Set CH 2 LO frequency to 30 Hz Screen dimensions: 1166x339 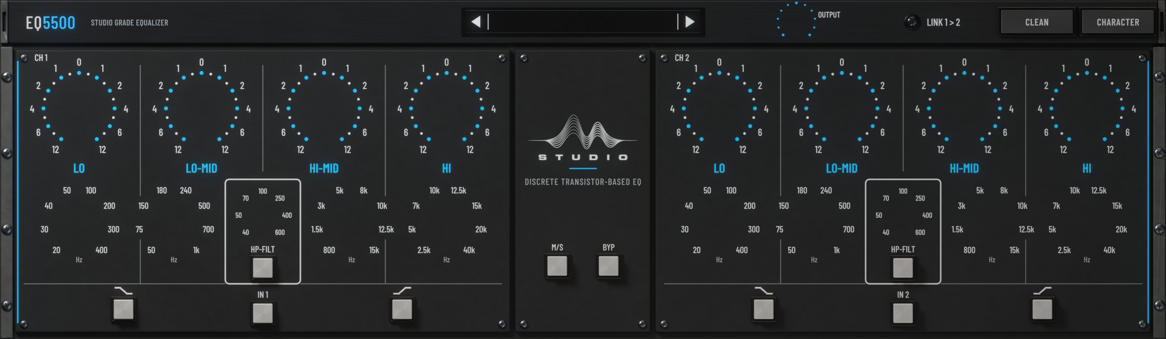click(685, 229)
